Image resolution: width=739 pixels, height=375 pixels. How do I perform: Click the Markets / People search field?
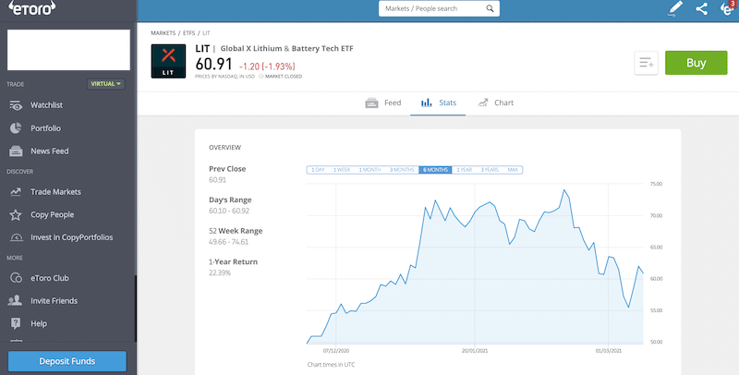click(x=439, y=8)
